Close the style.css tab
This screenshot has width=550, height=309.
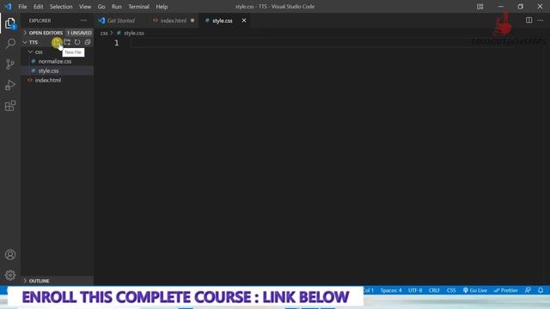tap(244, 21)
